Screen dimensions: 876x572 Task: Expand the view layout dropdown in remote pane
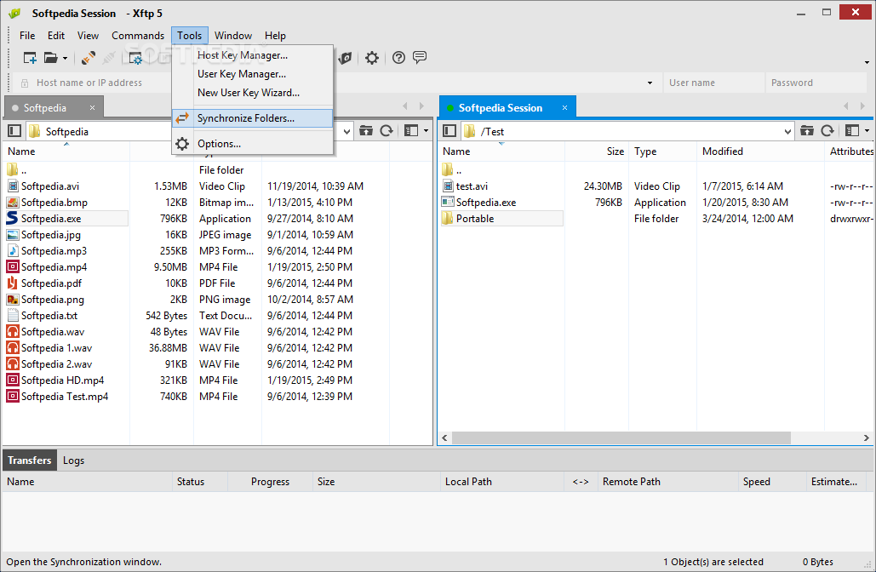pos(867,131)
